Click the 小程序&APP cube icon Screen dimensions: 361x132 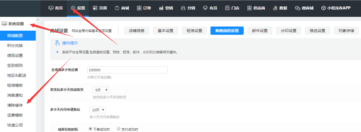(x=323, y=8)
